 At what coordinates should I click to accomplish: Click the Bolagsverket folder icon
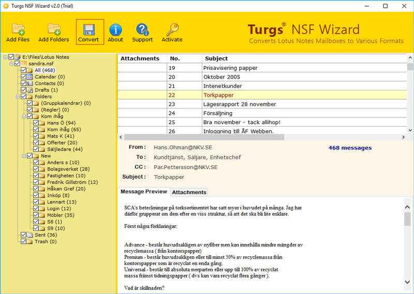(x=42, y=169)
